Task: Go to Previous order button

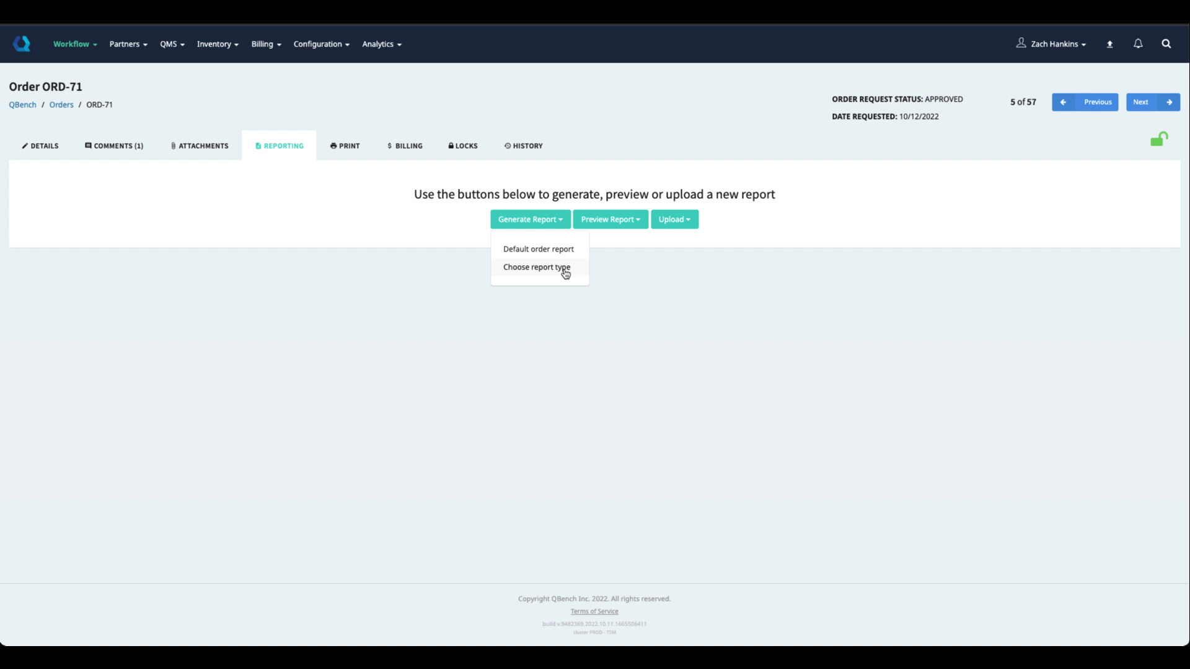Action: coord(1085,102)
